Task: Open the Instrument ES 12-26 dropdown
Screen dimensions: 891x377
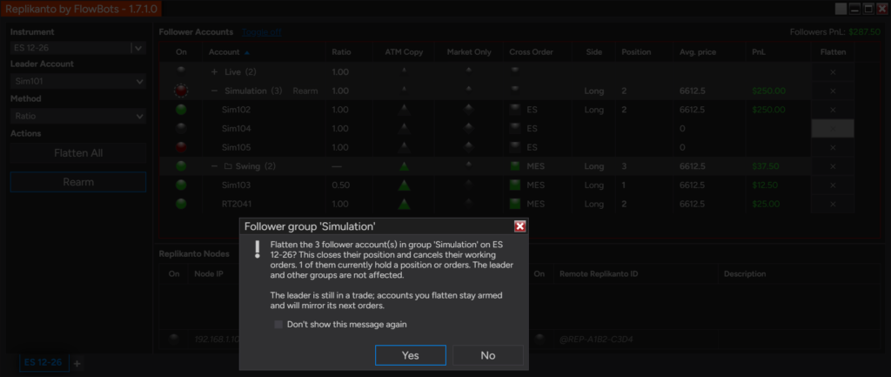Action: coord(138,49)
